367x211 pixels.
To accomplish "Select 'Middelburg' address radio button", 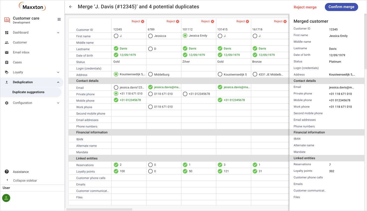I will (x=150, y=74).
